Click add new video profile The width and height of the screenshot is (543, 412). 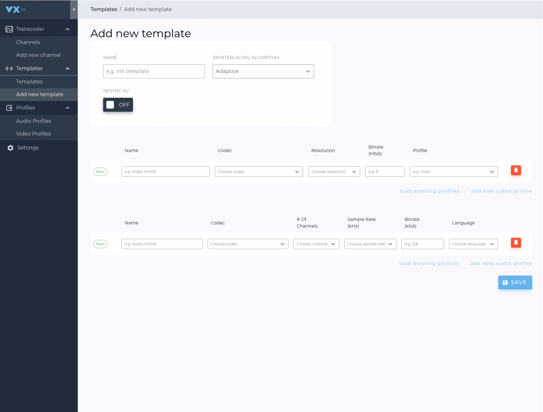point(501,191)
